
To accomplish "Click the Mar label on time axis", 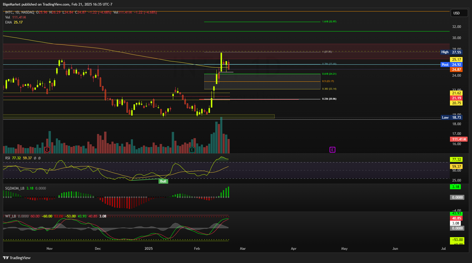I will (243, 249).
